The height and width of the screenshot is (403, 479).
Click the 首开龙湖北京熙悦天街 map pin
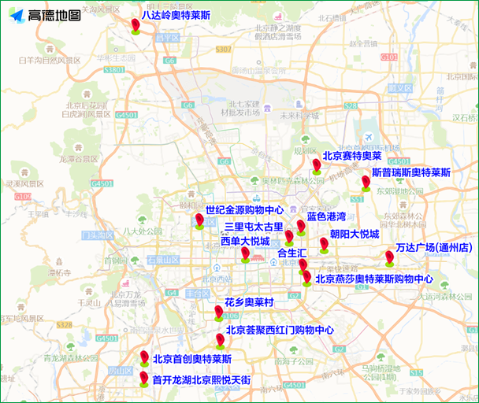(143, 380)
